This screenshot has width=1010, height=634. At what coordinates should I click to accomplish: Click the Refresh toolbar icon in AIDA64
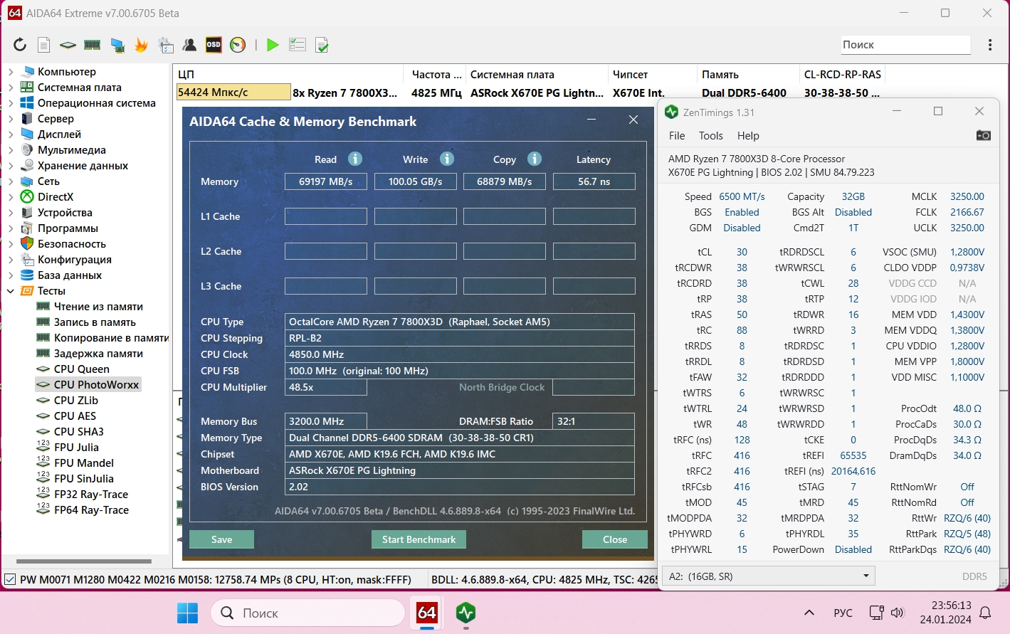click(20, 45)
